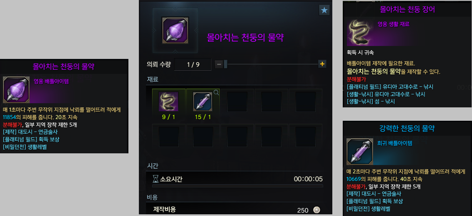Click the 몰아치는 천둥 장어 tooltip header

[408, 9]
